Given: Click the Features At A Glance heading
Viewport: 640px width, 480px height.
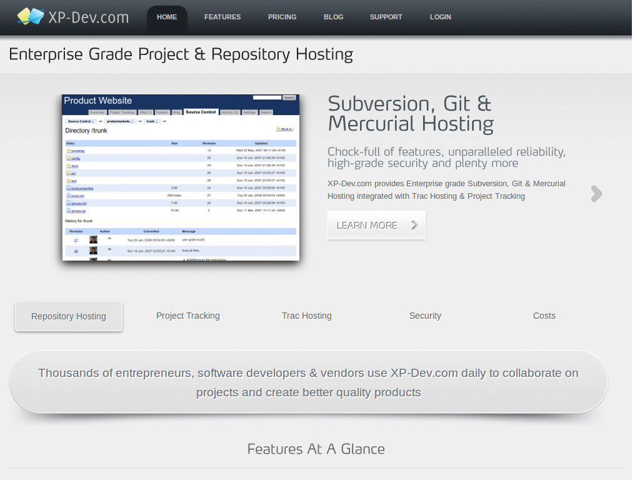Looking at the screenshot, I should coord(316,449).
